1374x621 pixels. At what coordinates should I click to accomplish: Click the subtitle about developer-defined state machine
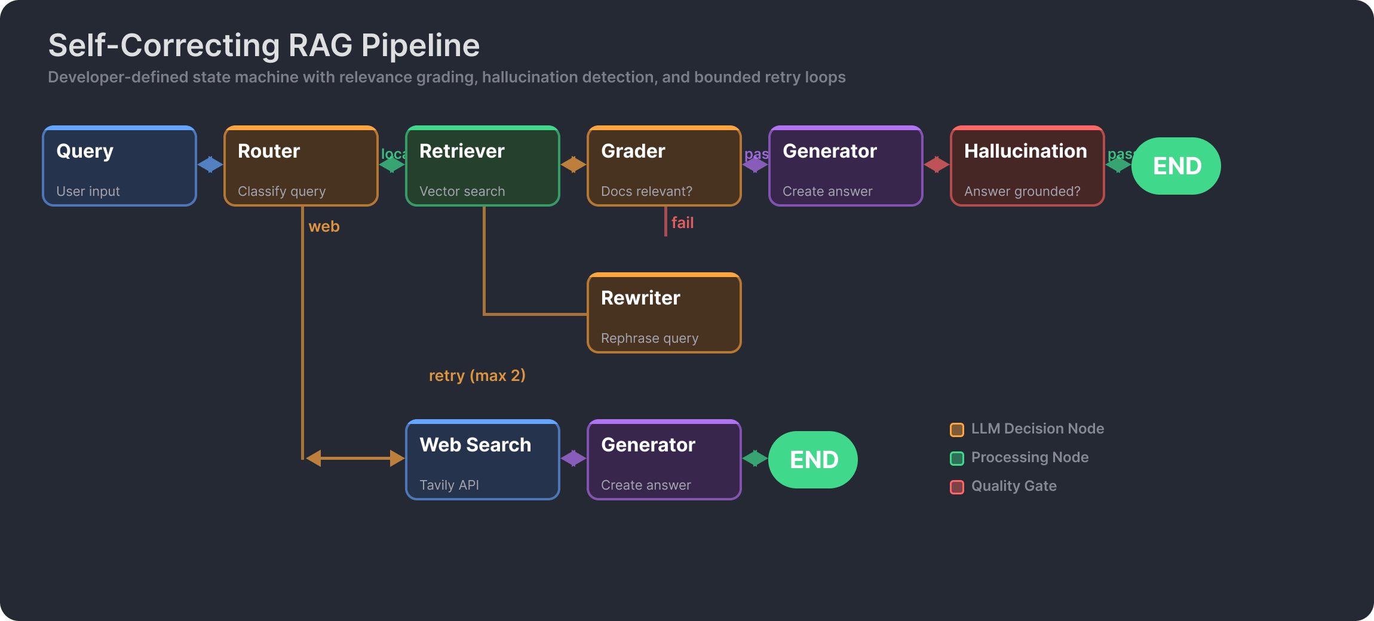point(447,77)
